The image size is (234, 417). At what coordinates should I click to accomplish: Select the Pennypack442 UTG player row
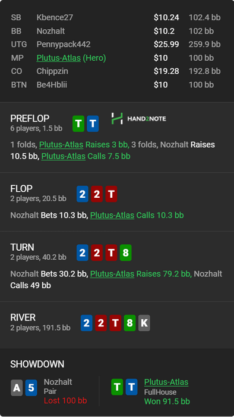117,44
